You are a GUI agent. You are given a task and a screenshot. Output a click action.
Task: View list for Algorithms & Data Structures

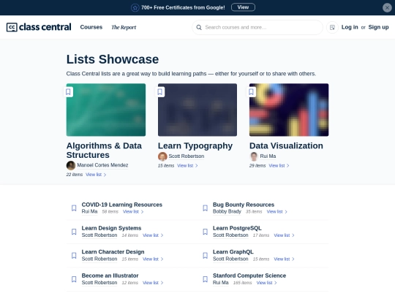(96, 175)
